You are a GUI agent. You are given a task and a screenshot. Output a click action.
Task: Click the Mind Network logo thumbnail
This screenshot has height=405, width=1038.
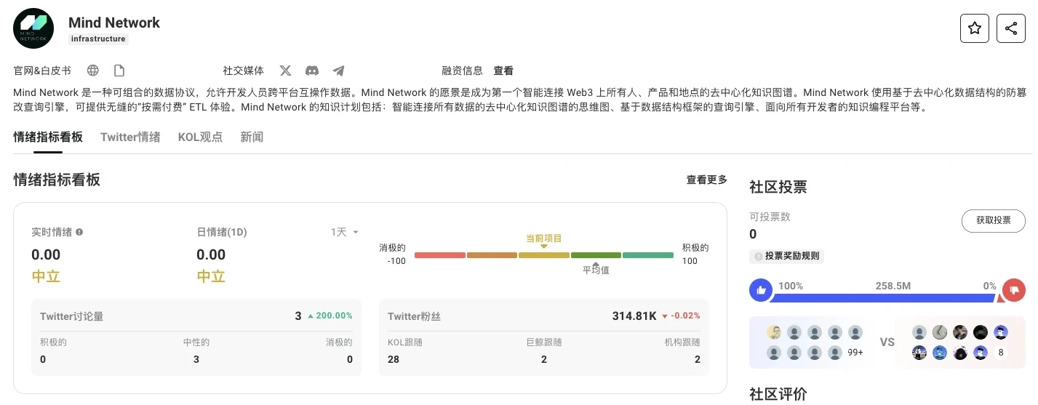click(x=33, y=28)
